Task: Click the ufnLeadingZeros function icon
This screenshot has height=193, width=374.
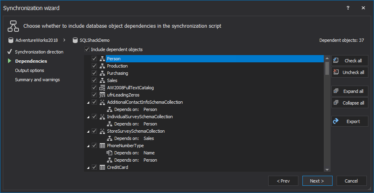Action: point(102,95)
